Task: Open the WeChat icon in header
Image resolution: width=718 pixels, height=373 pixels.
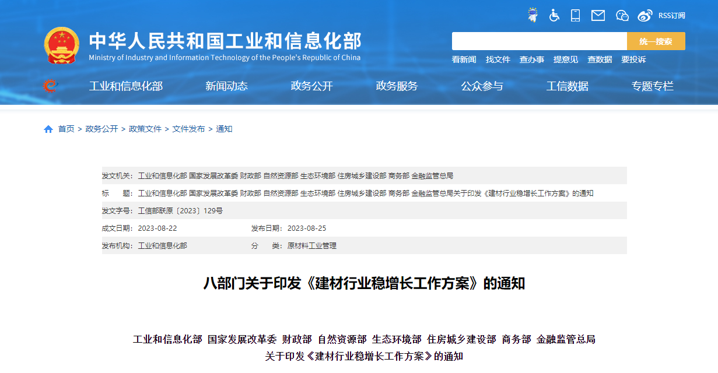Action: click(x=622, y=16)
